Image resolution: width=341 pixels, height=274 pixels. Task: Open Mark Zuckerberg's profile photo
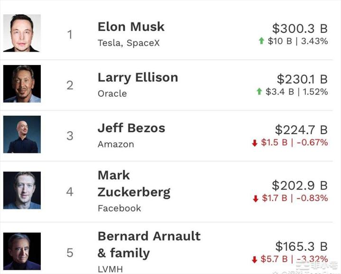[22, 191]
